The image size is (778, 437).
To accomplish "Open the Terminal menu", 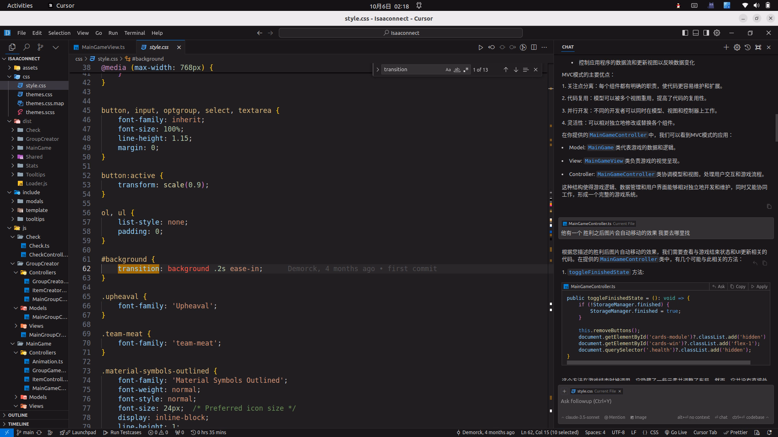I will point(135,33).
